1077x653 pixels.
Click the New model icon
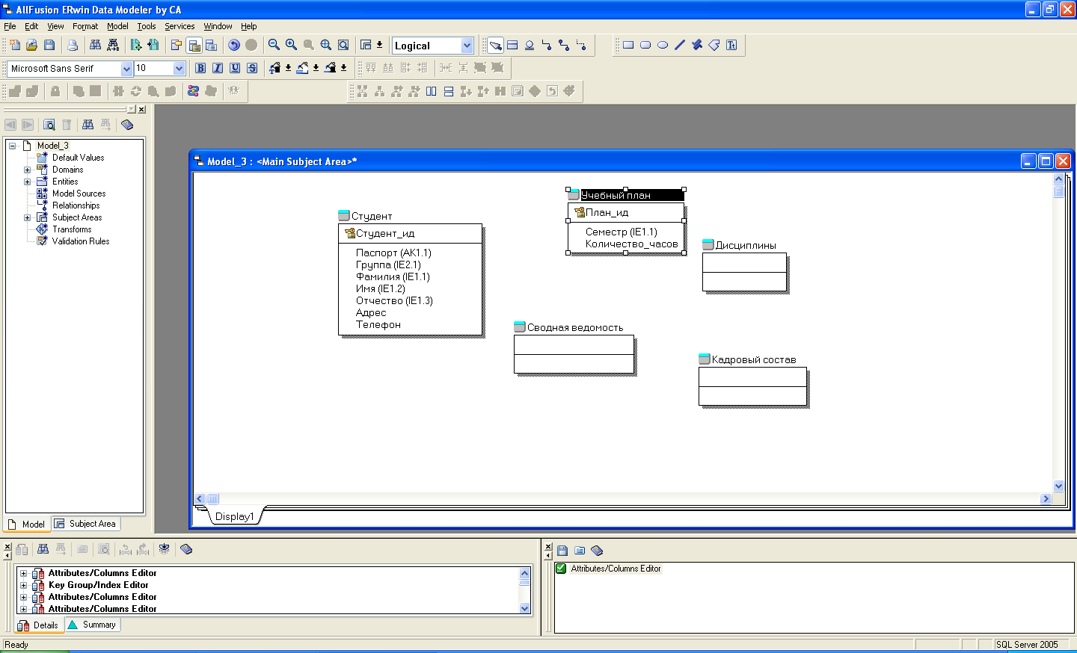tap(14, 45)
